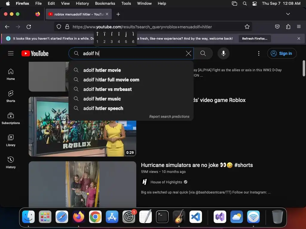Select suggestion 'adolf hitlar full movie com'
Screen dimensions: 306x229
point(131,80)
